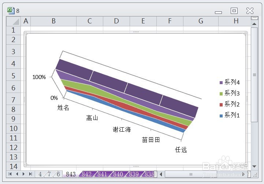Select column E header
The image size is (264, 184).
(x=143, y=21)
